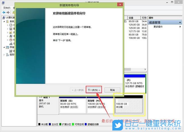This screenshot has height=132, width=184.
Task: Minimize the Computer Management window
Action: click(167, 2)
